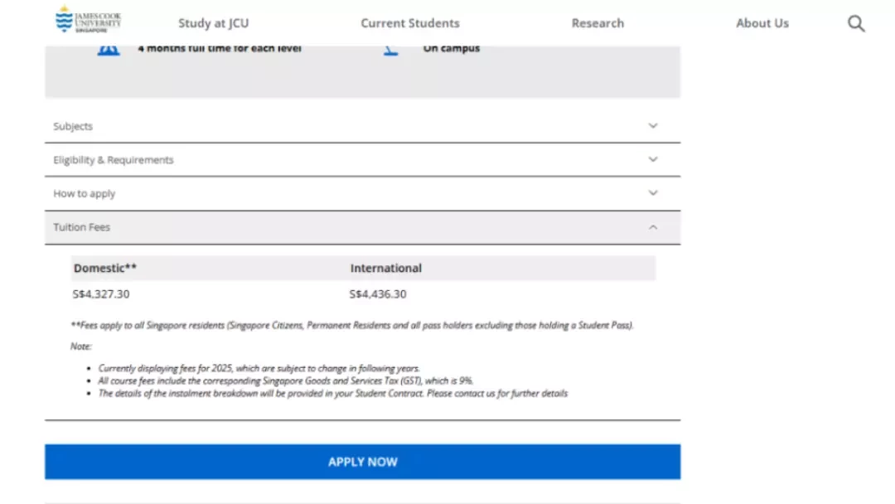Viewport: 895px width, 504px height.
Task: Open the Study at JCU menu
Action: [x=214, y=23]
